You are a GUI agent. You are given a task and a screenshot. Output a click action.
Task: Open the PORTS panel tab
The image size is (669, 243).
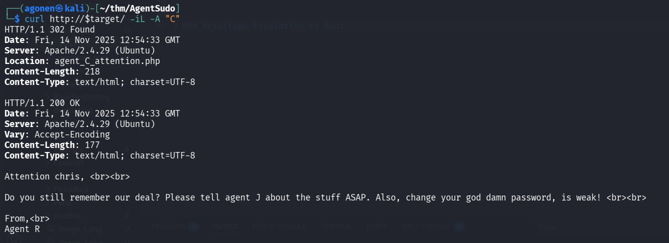point(377,226)
